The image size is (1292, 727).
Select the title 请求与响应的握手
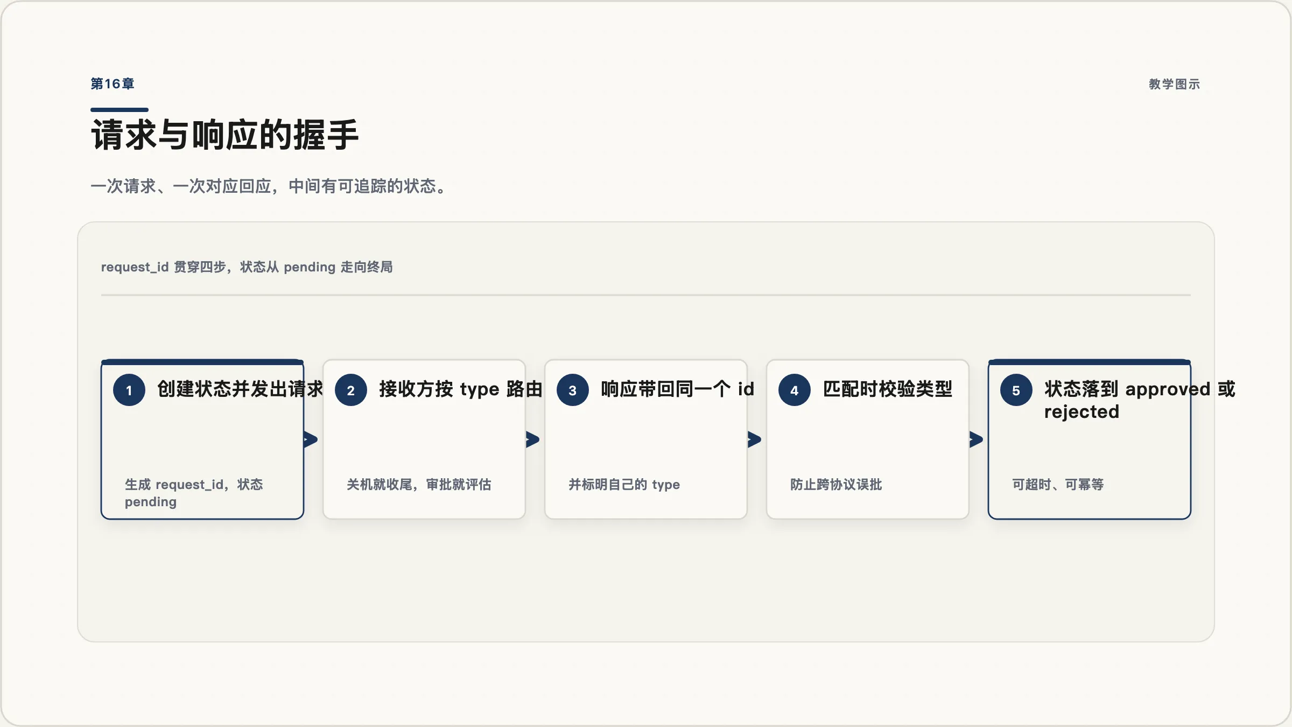tap(225, 135)
